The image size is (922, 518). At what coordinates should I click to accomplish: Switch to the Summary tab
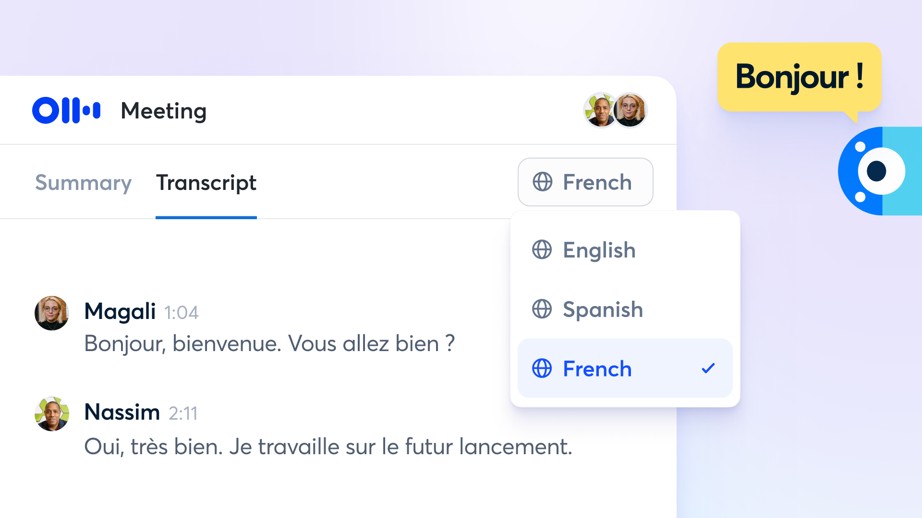[x=83, y=183]
